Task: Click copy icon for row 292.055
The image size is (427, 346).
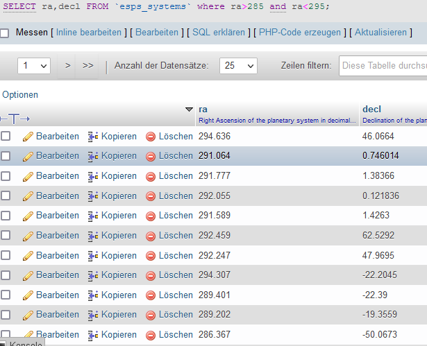Action: pyautogui.click(x=93, y=196)
